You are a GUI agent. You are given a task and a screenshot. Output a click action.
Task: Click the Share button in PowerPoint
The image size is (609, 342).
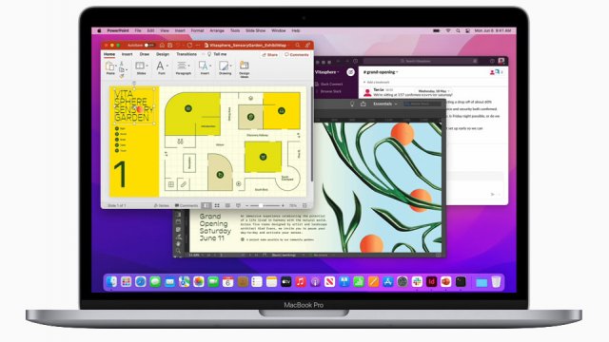coord(270,55)
